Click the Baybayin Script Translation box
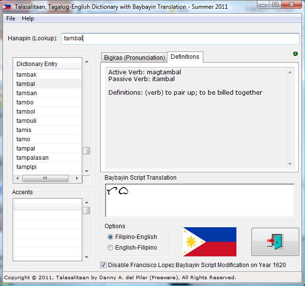Screen dimensions: 305x286 [x=199, y=200]
